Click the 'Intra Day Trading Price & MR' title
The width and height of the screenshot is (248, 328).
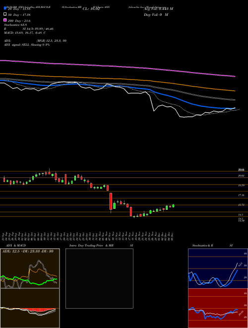(91, 246)
